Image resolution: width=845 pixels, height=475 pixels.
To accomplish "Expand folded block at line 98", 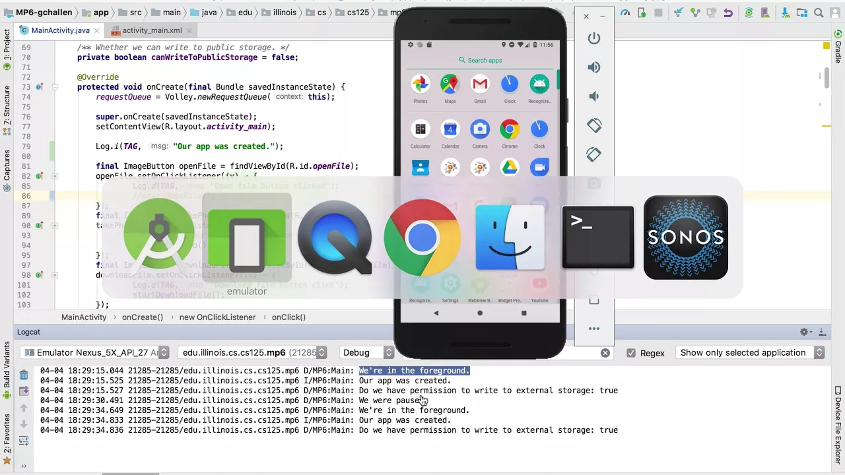I will (55, 275).
